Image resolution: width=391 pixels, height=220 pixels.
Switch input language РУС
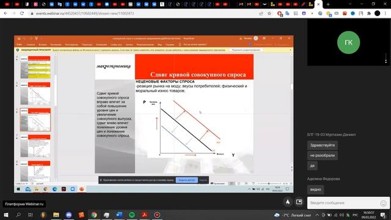[356, 215]
